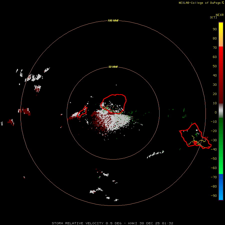Click the 60 value on the velocity scale
The image size is (225, 225).
point(215,57)
